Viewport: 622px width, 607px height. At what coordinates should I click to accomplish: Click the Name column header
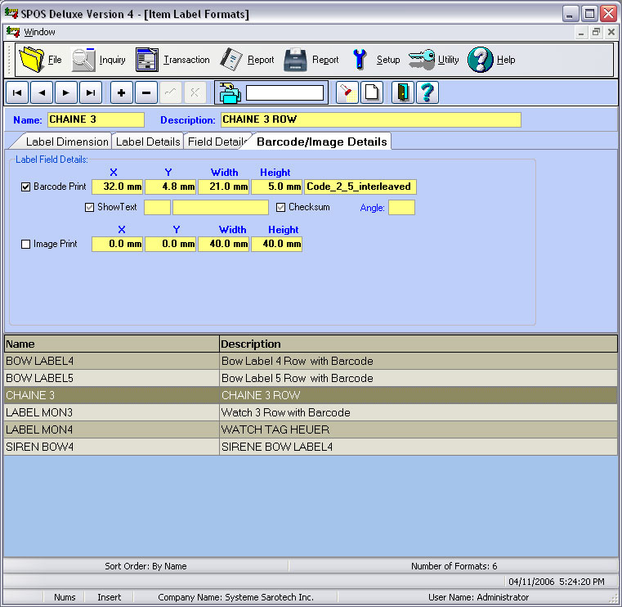(x=111, y=344)
